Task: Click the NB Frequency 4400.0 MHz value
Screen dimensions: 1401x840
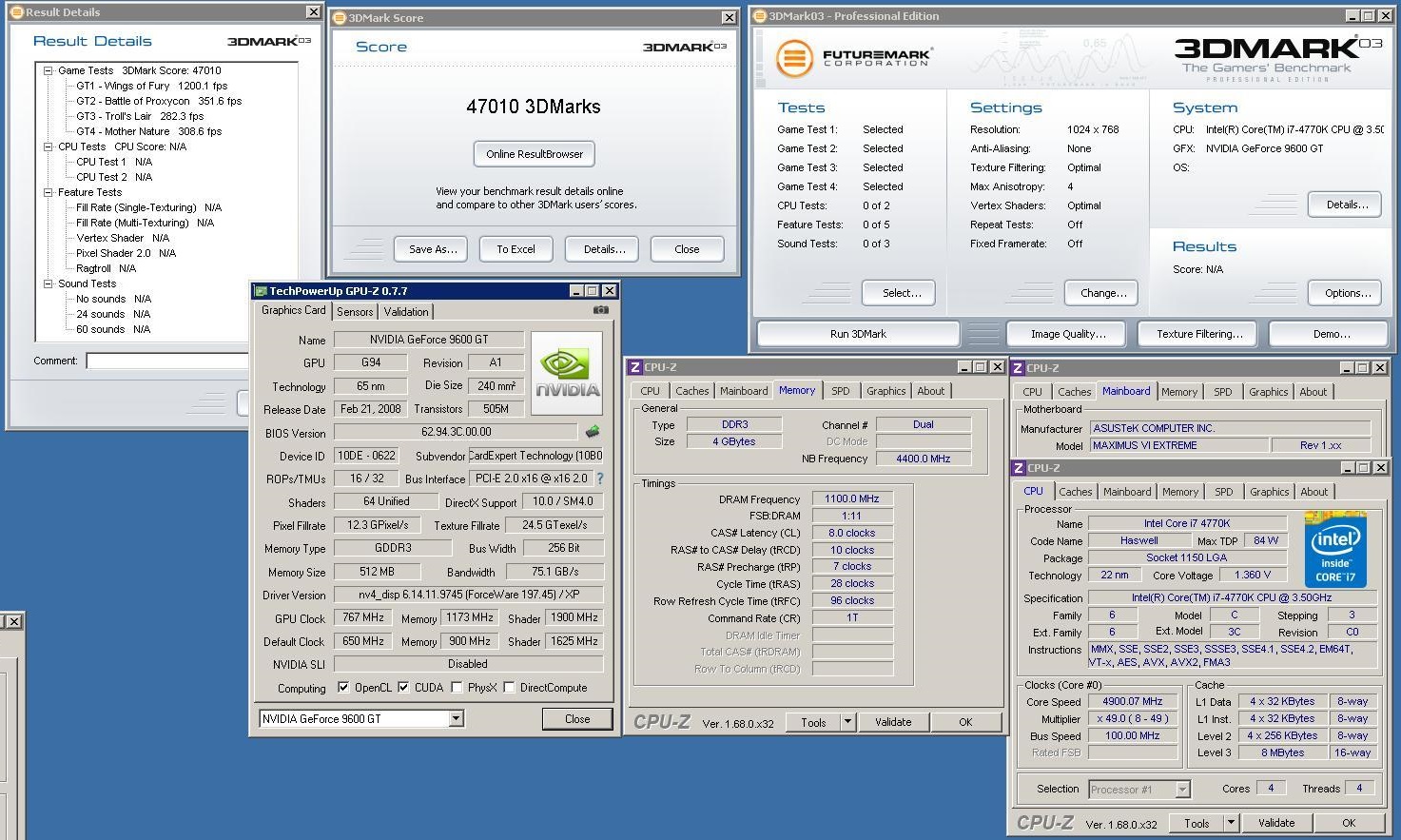Action: 924,459
